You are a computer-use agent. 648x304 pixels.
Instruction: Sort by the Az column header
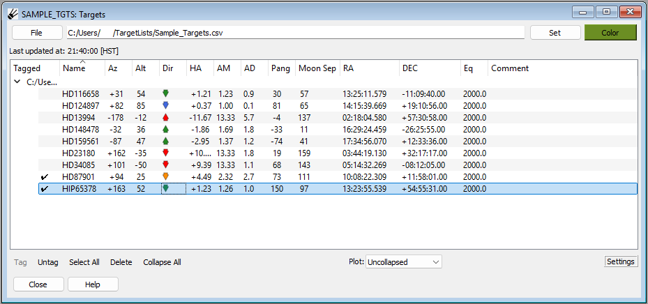[x=119, y=68]
